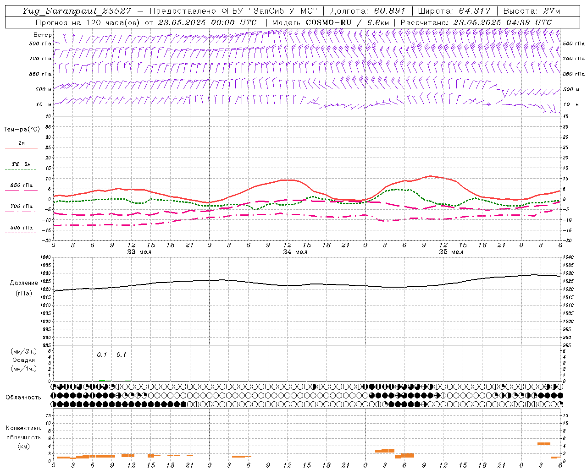This screenshot has width=587, height=469.
Task: Select the Прогноз на 120 часа(ов) forecast line
Action: pyautogui.click(x=146, y=22)
